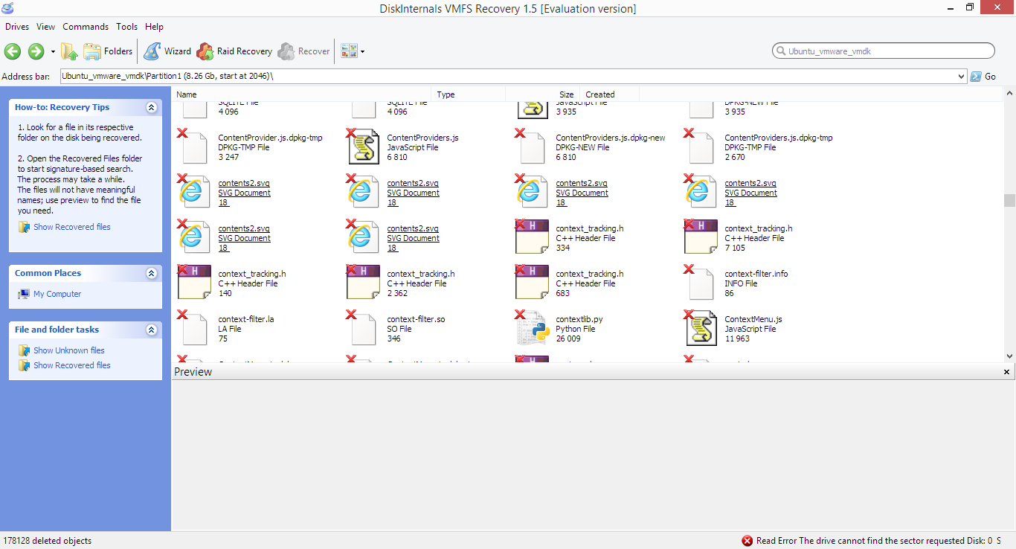Select context-filter.info file icon
Screen dimensions: 1016x549
tap(701, 283)
